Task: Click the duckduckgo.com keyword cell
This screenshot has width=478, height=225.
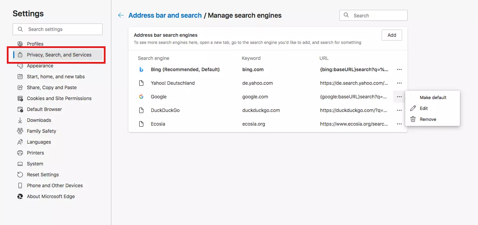Action: pyautogui.click(x=261, y=110)
